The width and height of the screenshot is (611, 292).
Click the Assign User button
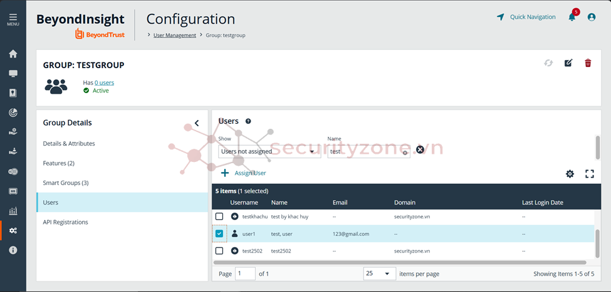click(244, 173)
